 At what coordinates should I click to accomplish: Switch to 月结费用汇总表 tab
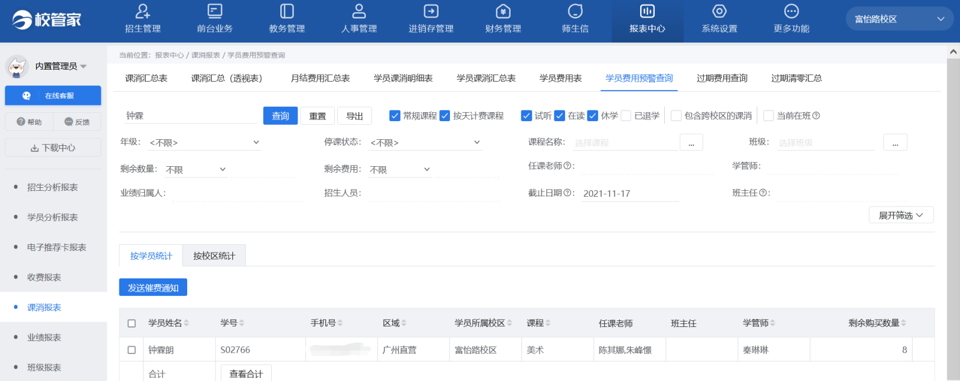point(320,78)
